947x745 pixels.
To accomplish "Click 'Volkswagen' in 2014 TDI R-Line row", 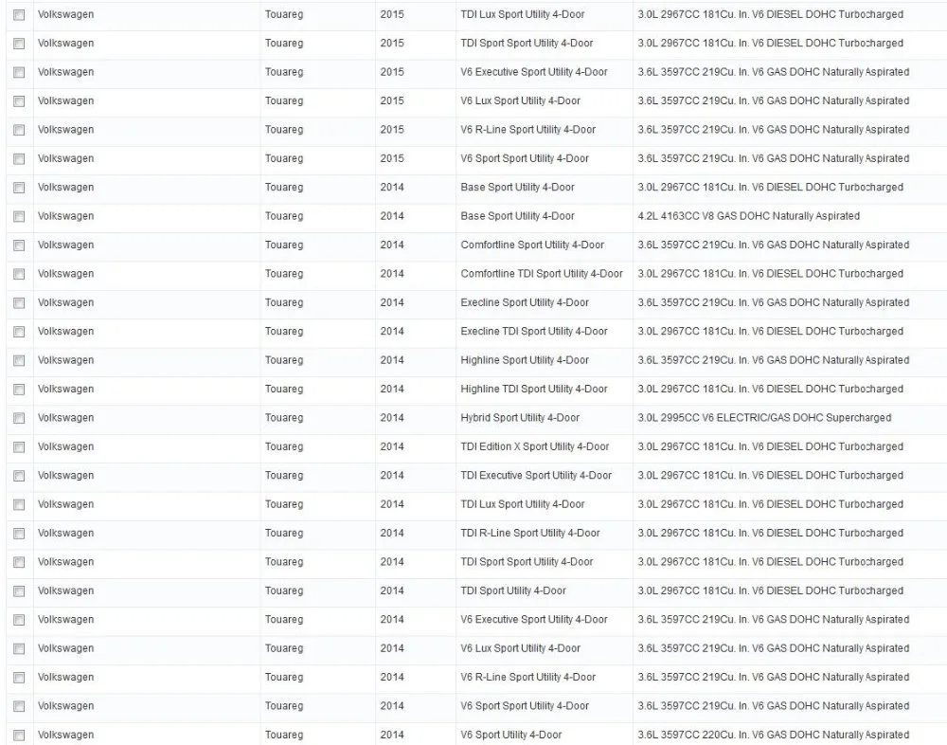I will 66,533.
